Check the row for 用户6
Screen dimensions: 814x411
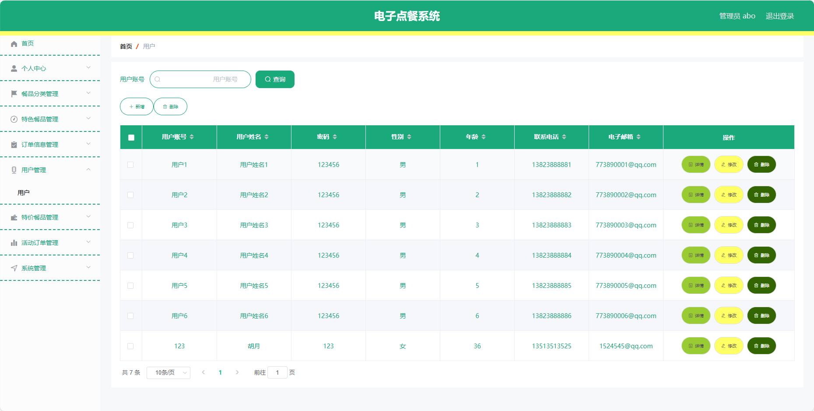click(130, 316)
